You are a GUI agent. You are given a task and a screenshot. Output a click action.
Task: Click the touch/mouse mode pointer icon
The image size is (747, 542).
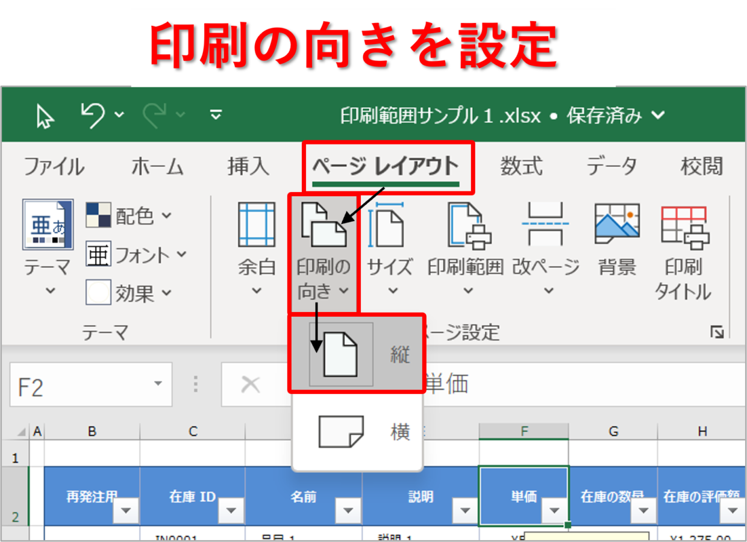[x=45, y=115]
